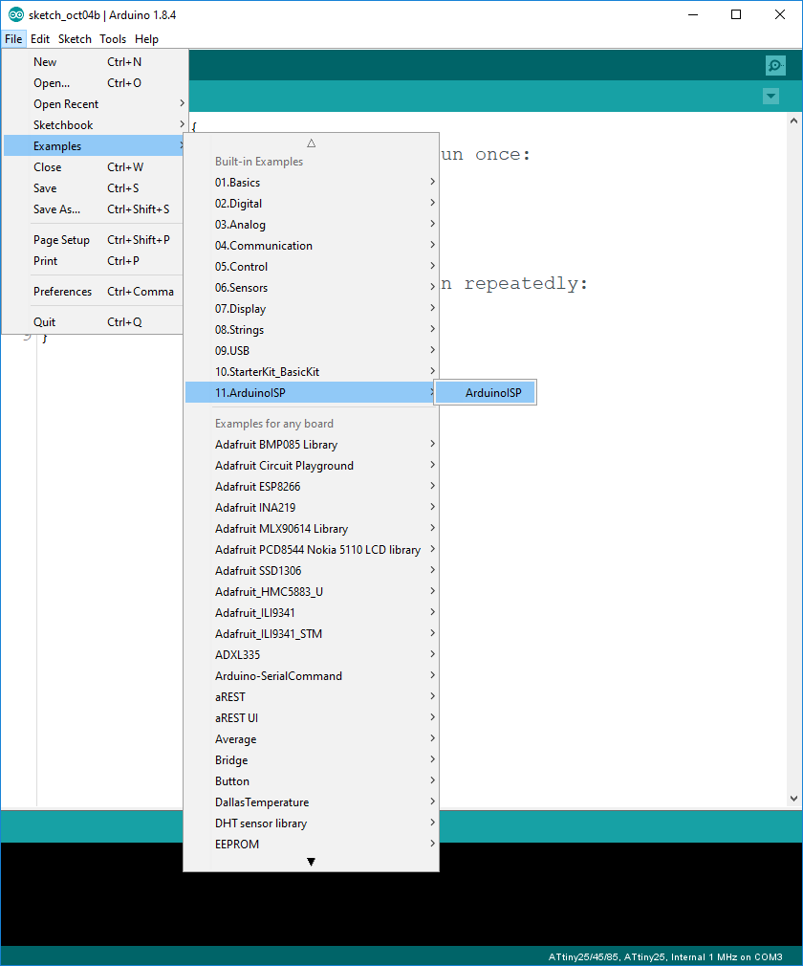Open Arduino-SerialCommand examples
803x966 pixels.
[312, 676]
